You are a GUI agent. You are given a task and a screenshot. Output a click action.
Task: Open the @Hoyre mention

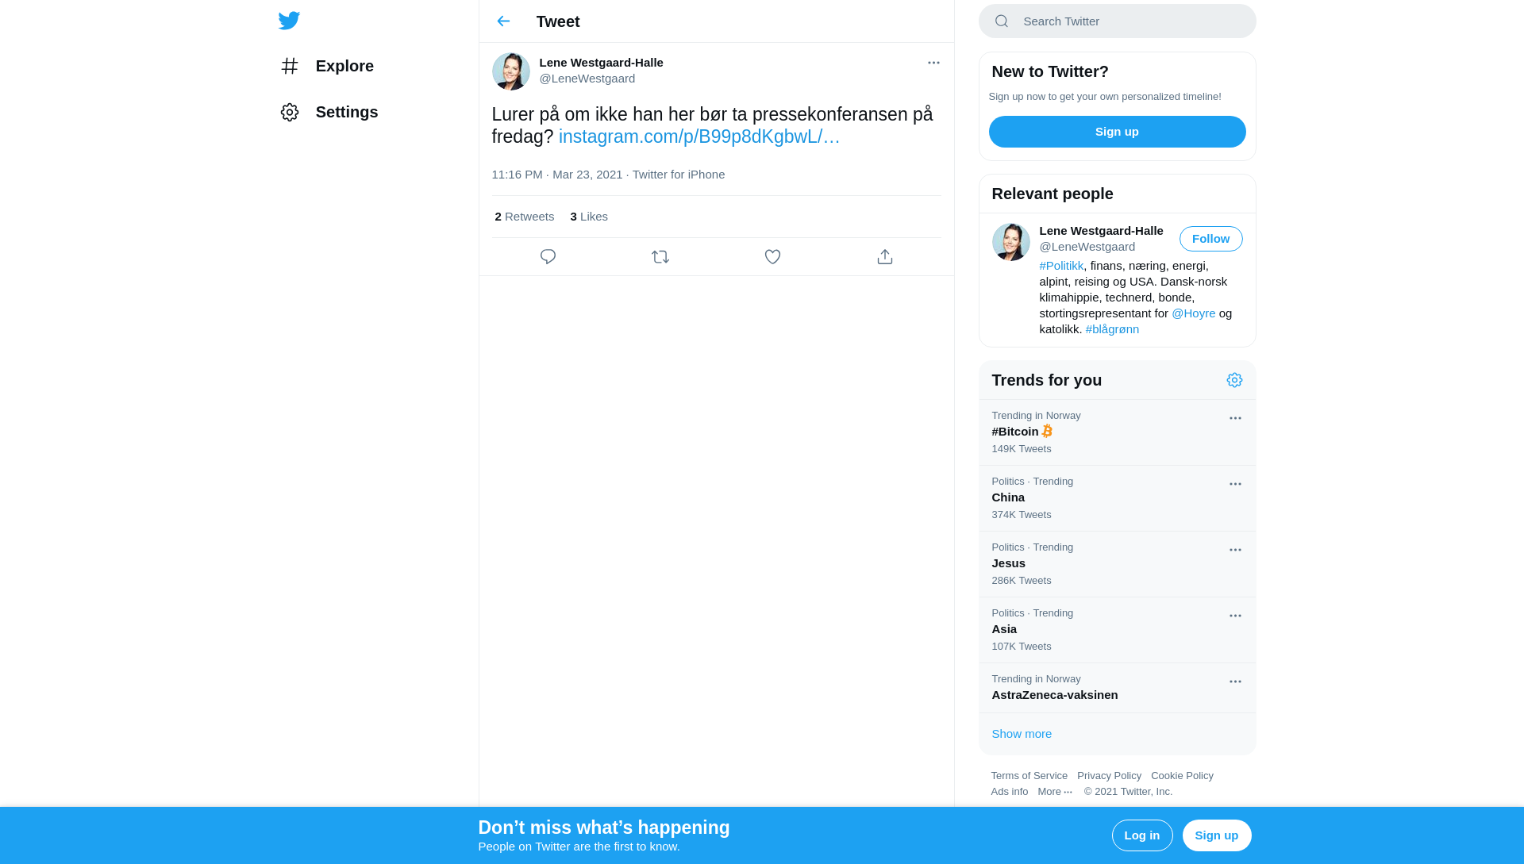[1193, 313]
